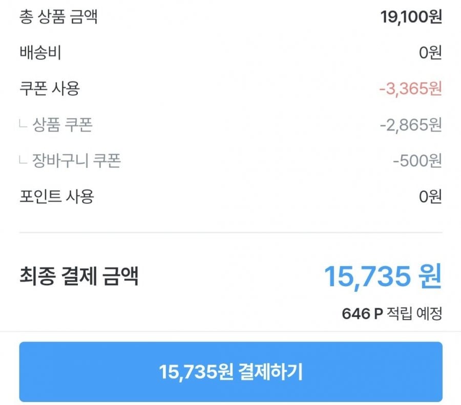Select the 상품 쿠폰 sub-item label
The height and width of the screenshot is (405, 461).
coord(62,125)
